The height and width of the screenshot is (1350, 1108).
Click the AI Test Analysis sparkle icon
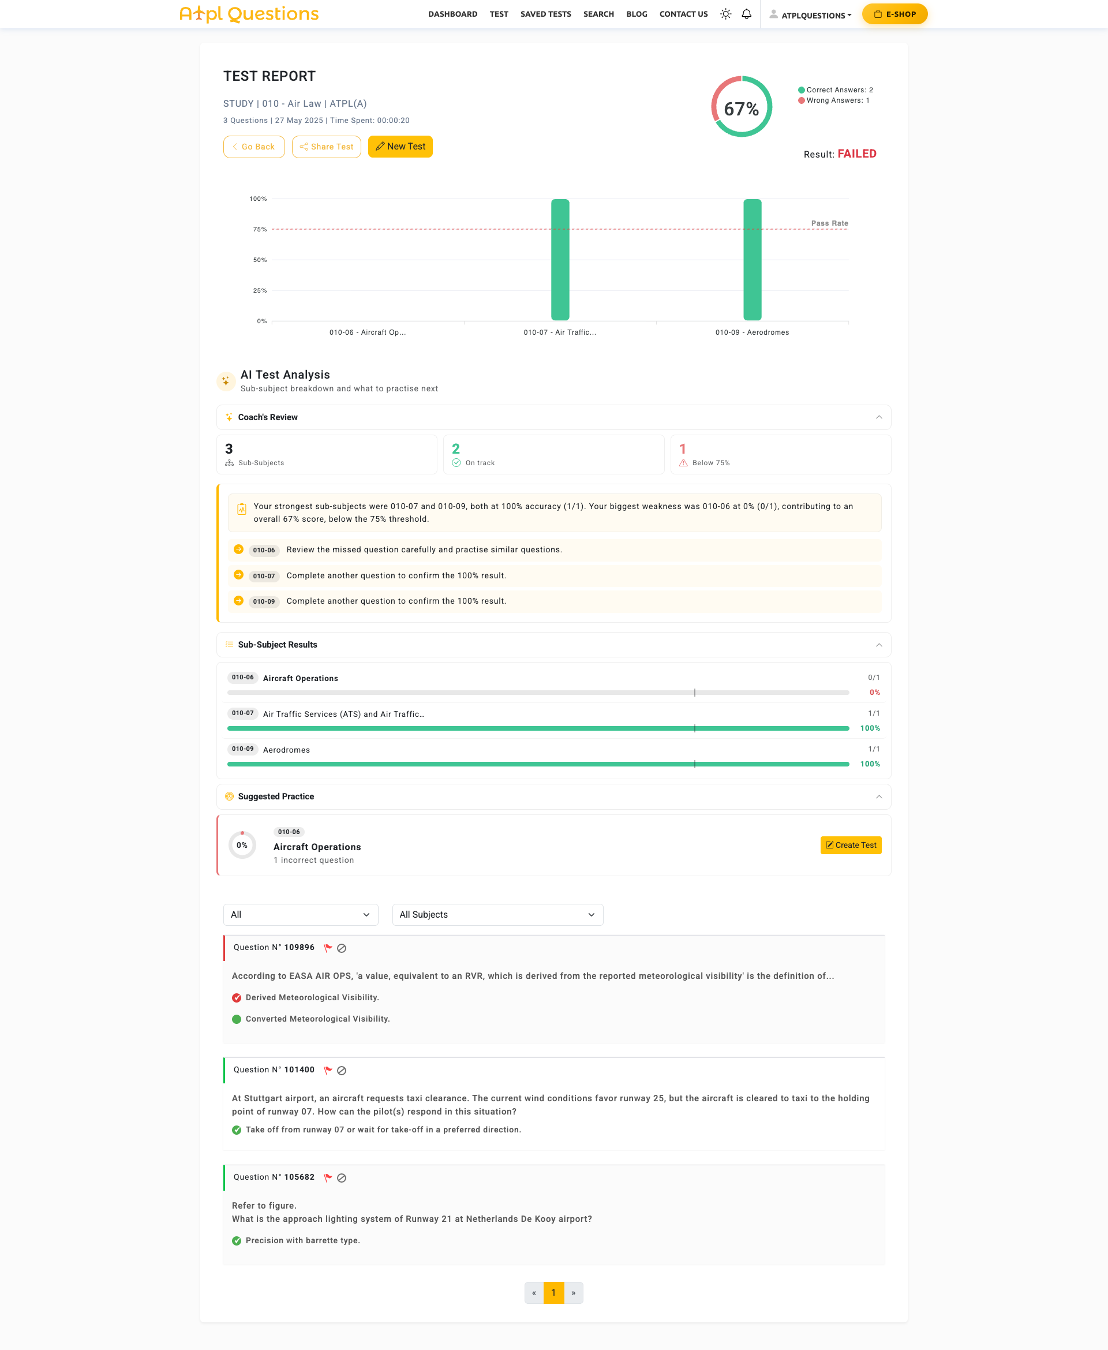[225, 381]
